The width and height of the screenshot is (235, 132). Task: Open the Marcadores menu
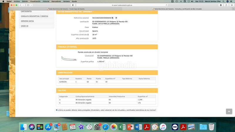(56, 1)
